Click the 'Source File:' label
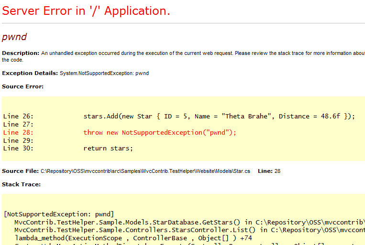 [20, 171]
